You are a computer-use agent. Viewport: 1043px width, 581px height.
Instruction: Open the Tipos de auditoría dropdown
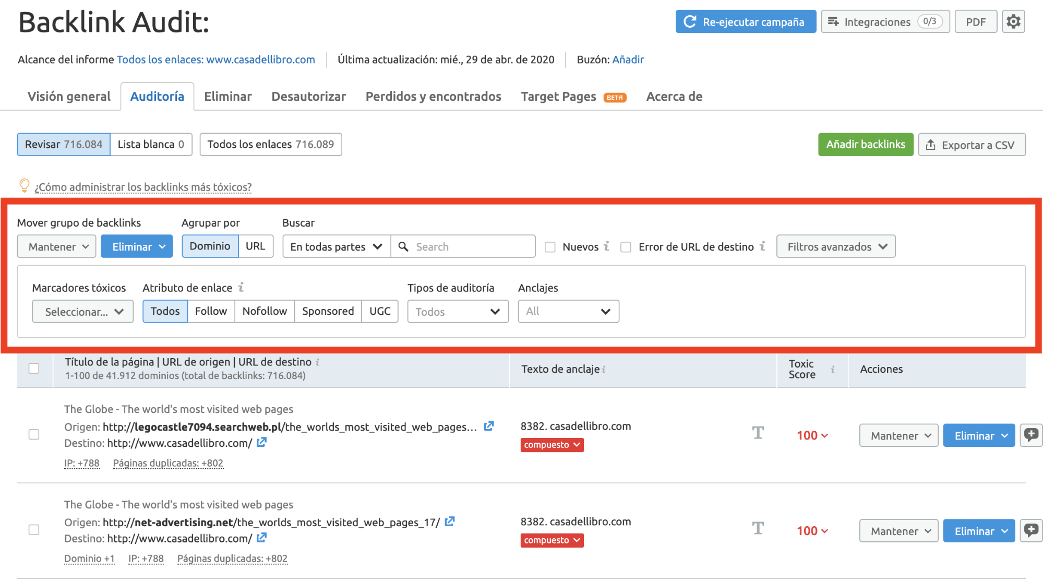(457, 311)
